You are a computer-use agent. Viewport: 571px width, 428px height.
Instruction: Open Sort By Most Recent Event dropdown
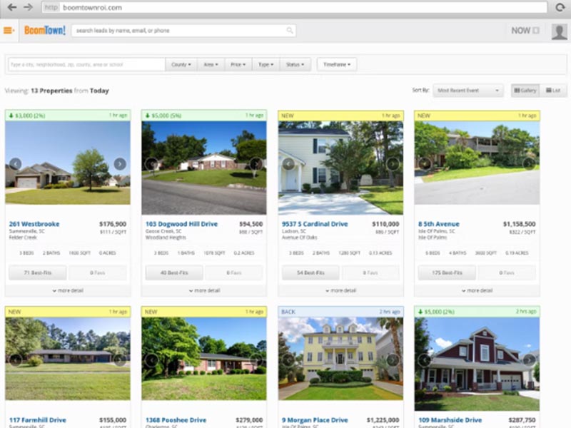[468, 91]
